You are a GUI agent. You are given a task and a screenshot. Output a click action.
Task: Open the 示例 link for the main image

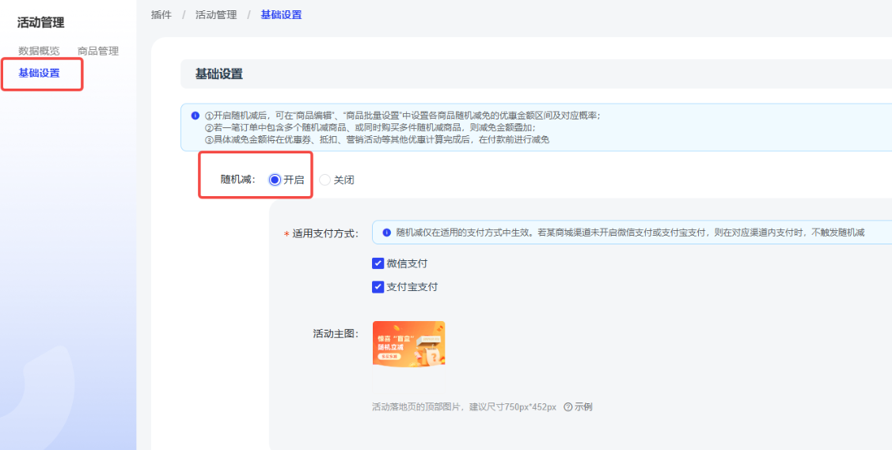pos(583,407)
